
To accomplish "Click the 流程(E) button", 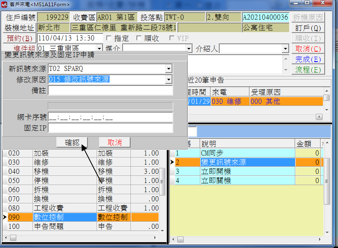I will 308,70.
